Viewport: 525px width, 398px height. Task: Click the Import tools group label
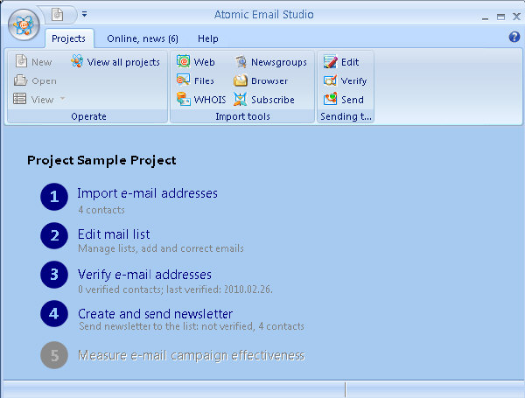pyautogui.click(x=242, y=116)
